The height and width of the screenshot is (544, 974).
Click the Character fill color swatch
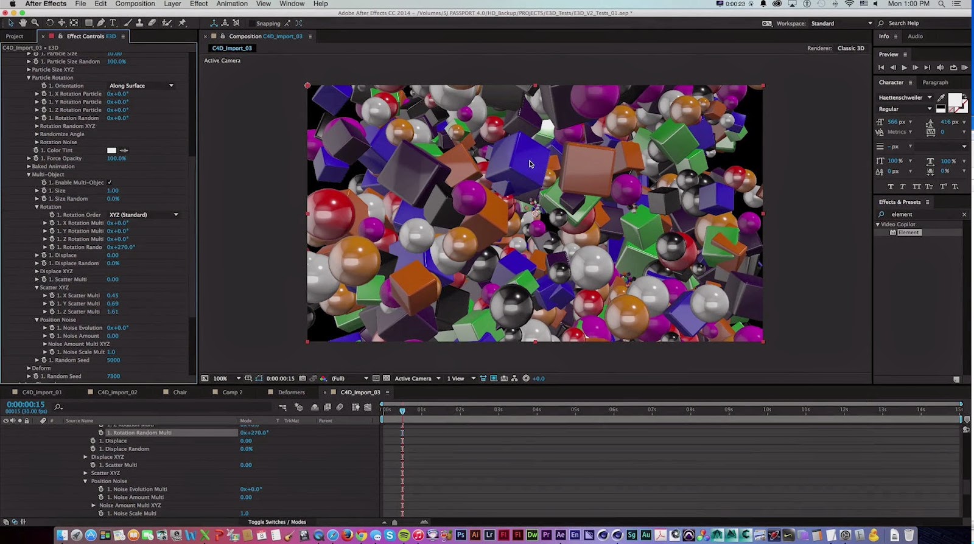[x=955, y=100]
